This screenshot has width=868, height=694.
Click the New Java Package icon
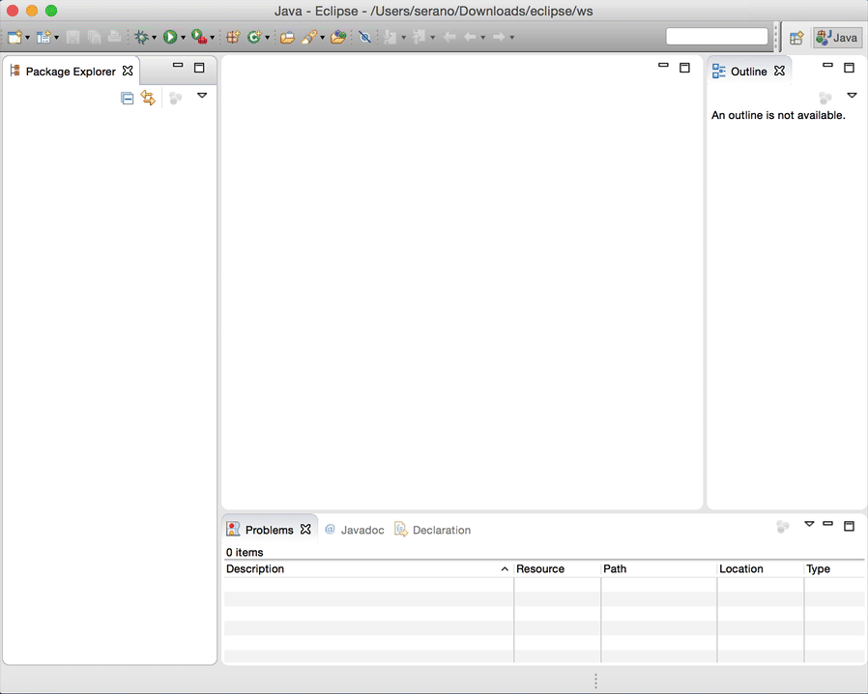click(x=233, y=37)
